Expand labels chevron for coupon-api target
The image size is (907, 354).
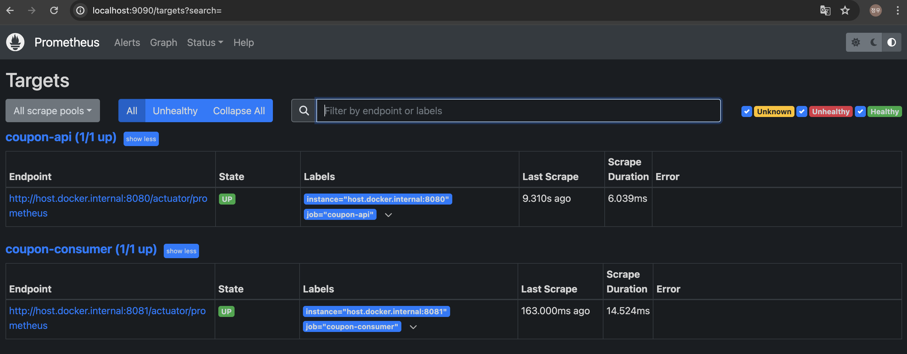(388, 215)
